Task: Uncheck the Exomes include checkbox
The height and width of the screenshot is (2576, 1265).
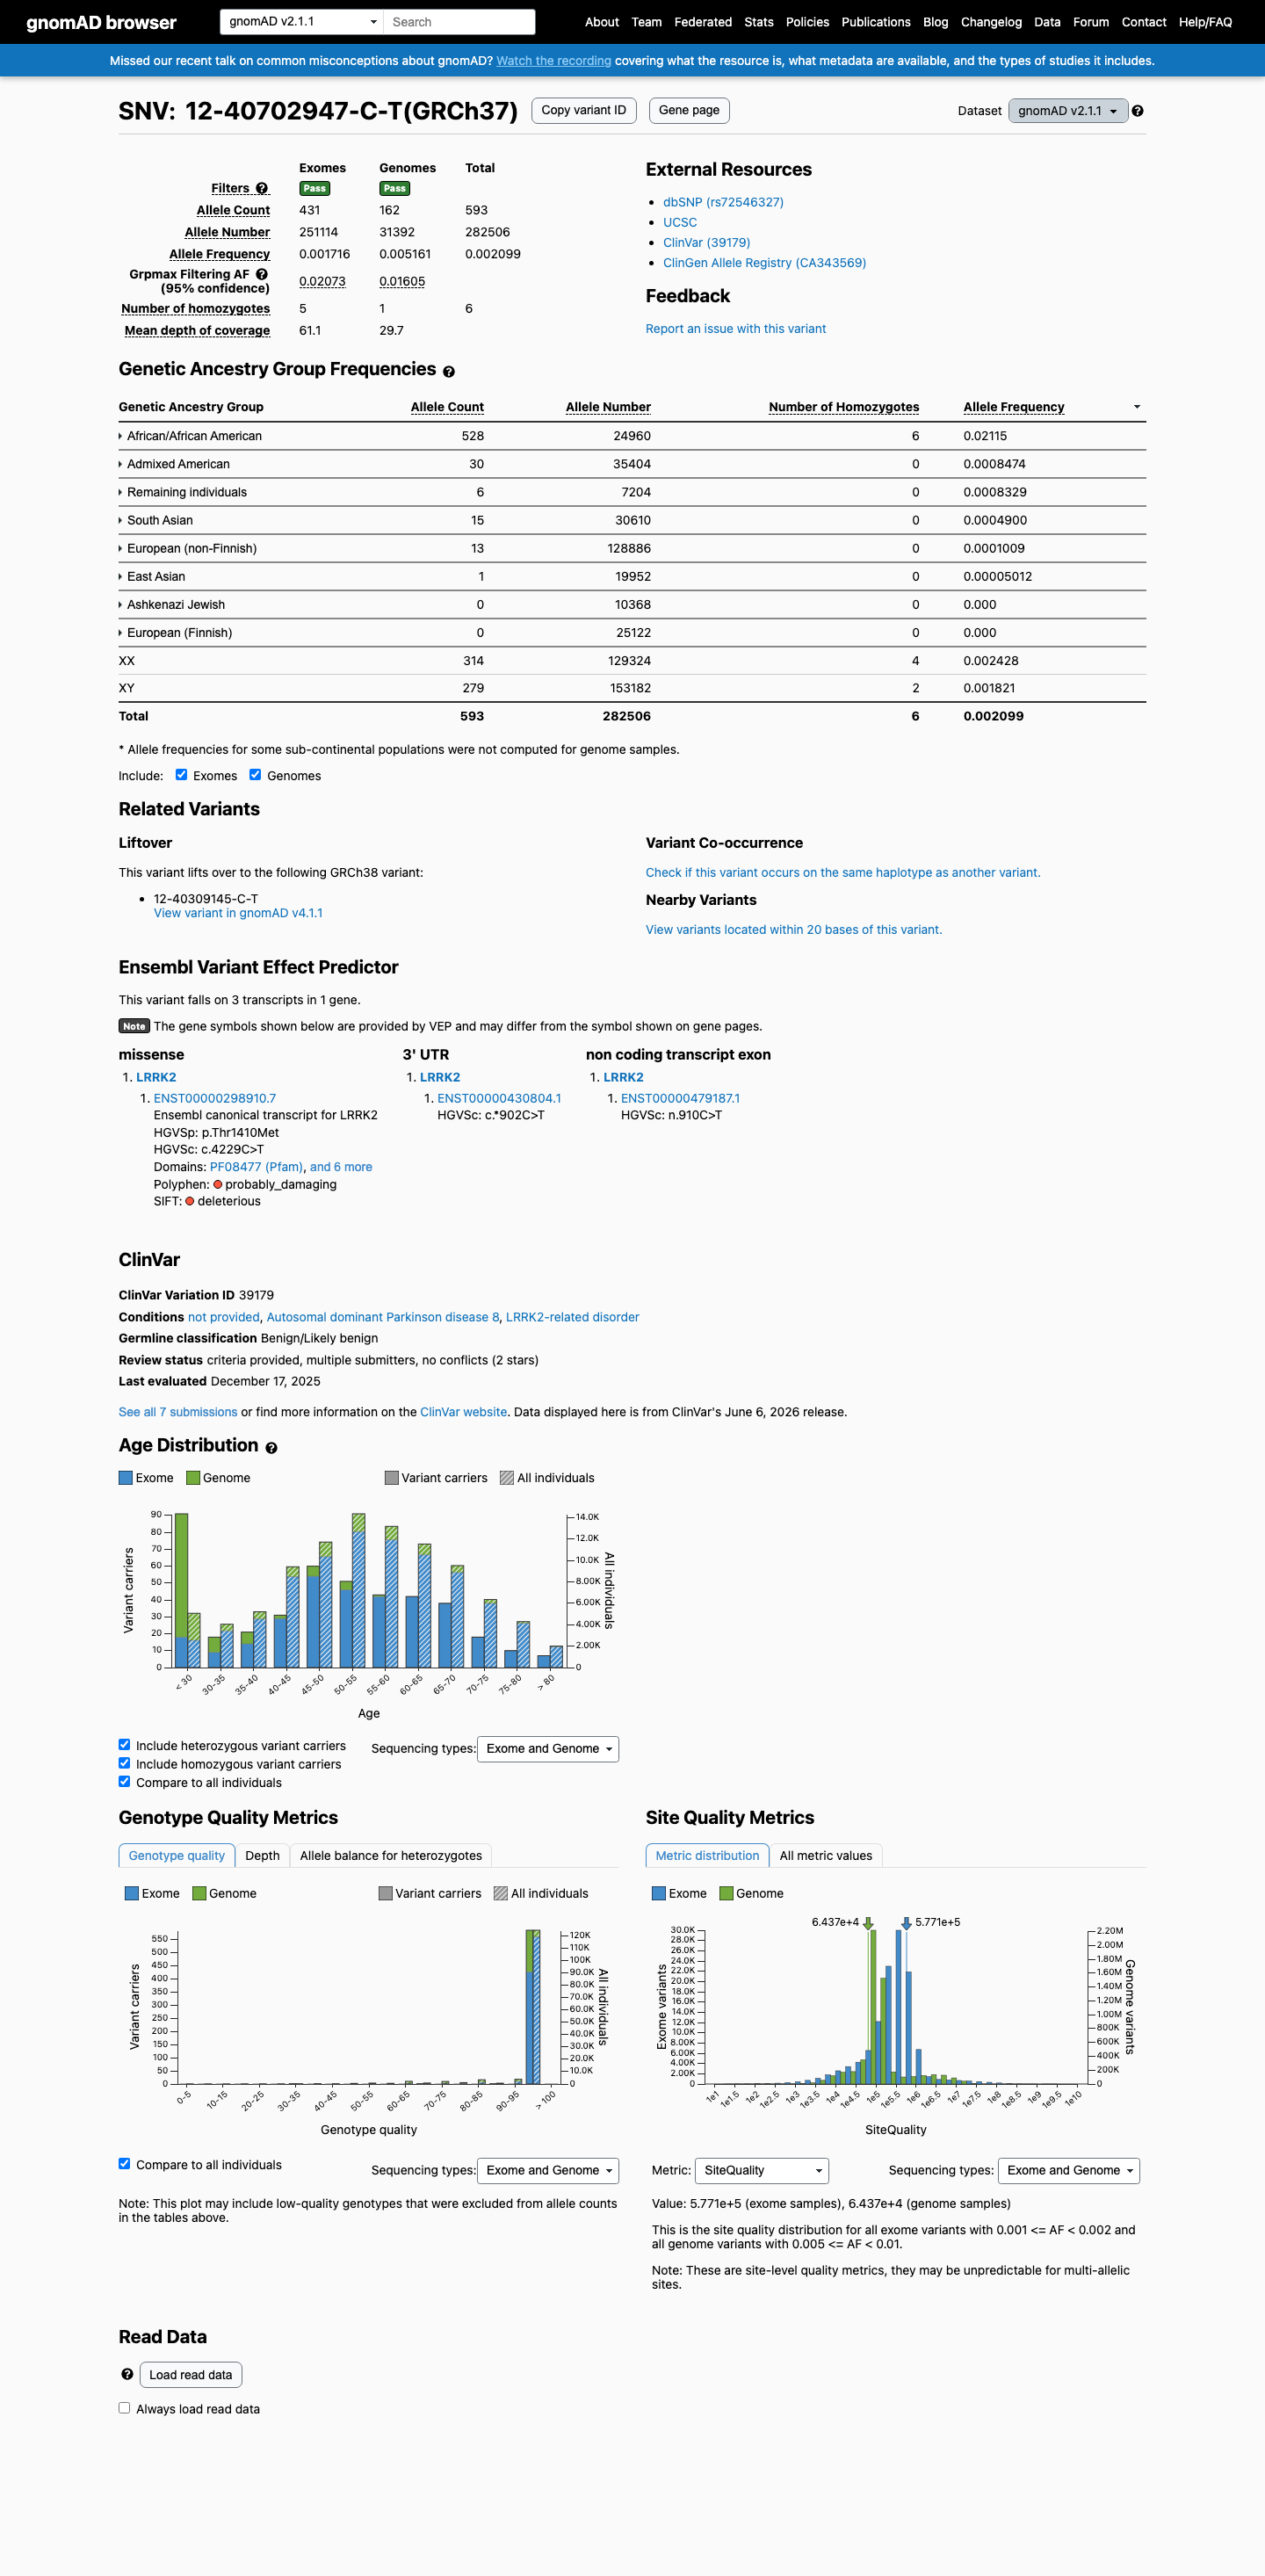Action: [x=181, y=775]
